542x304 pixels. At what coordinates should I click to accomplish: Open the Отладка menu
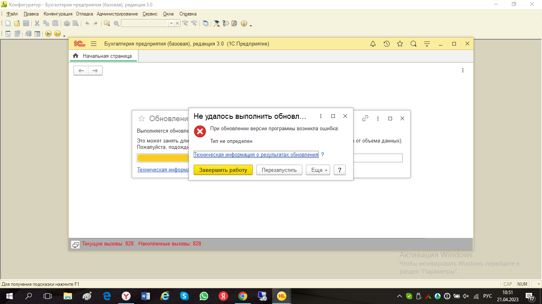pos(84,14)
